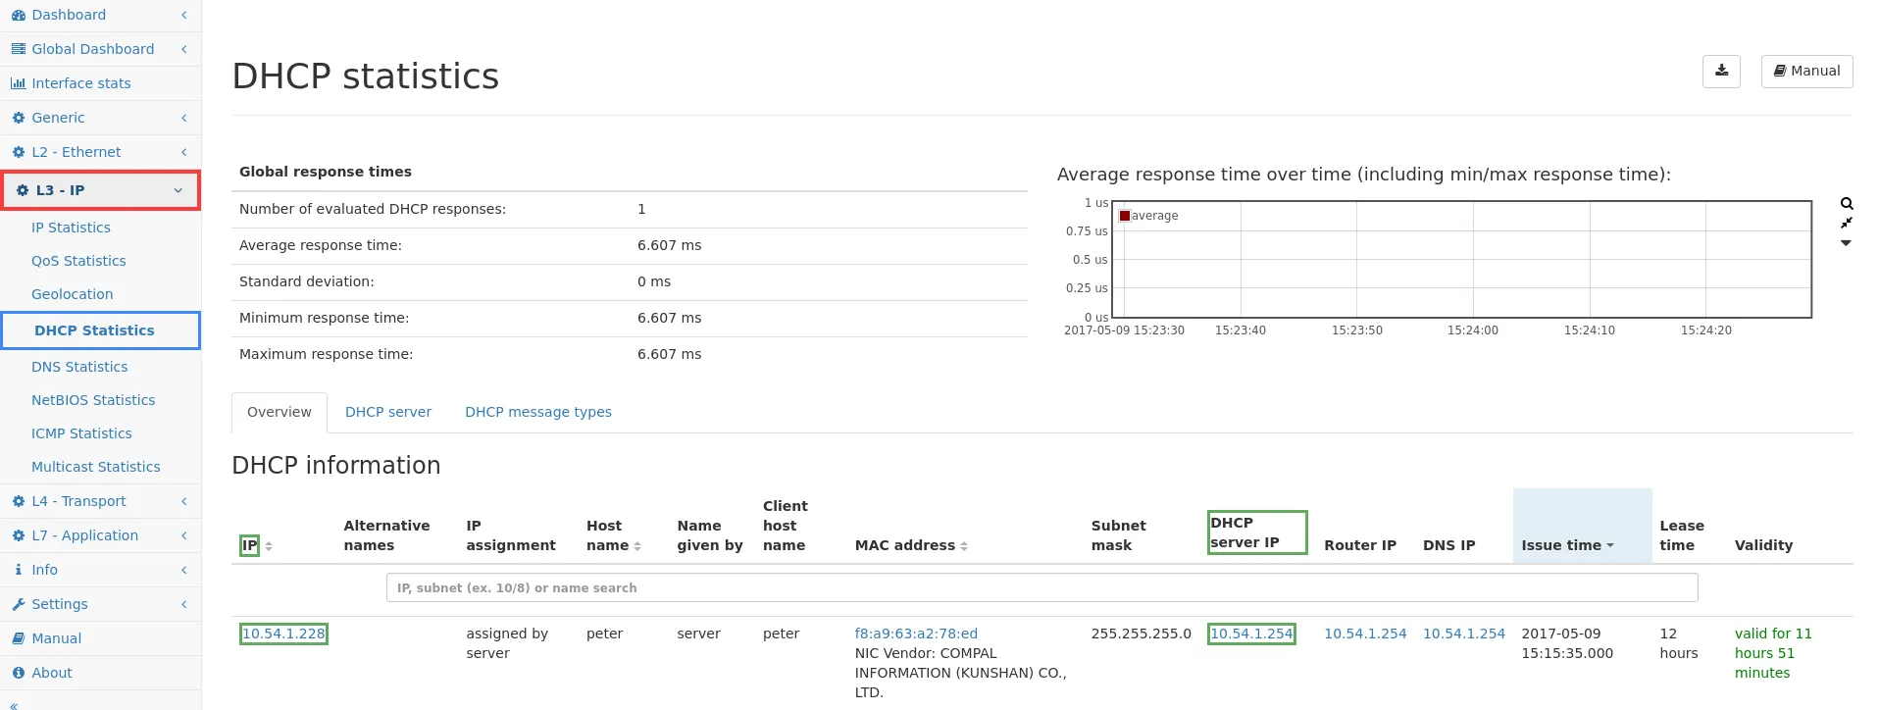This screenshot has width=1879, height=710.
Task: Click the download export icon button
Action: (1721, 72)
